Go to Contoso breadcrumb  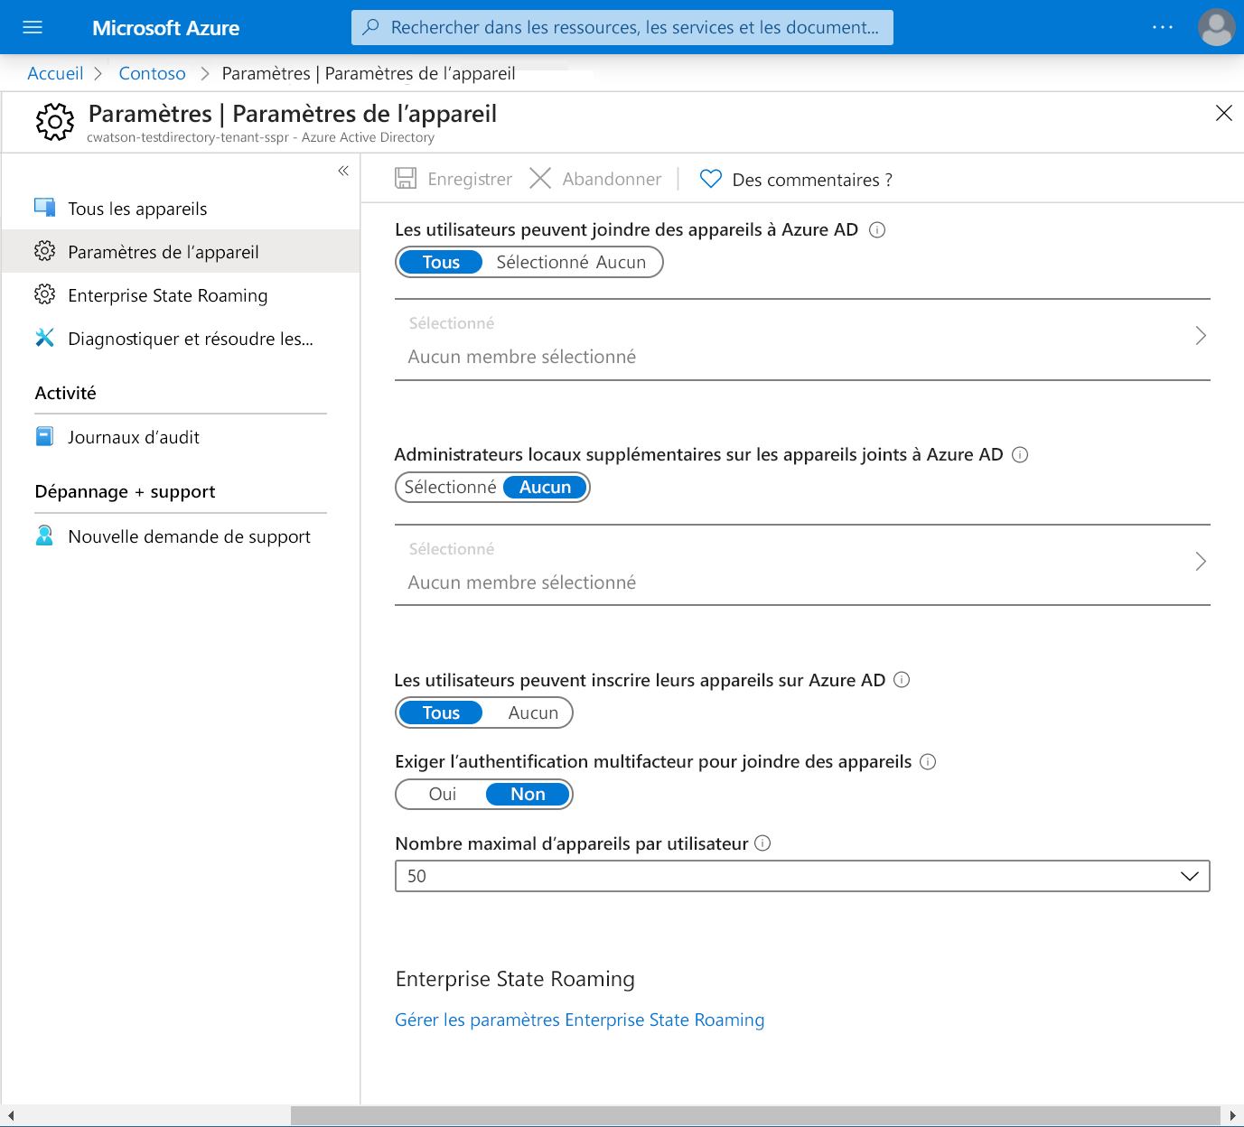pos(152,73)
